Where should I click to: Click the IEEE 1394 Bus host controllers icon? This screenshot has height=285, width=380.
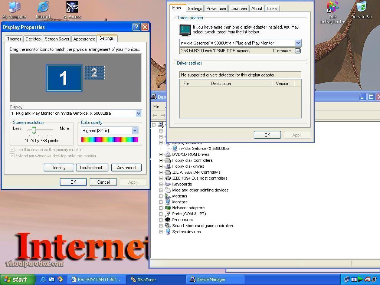(x=167, y=178)
